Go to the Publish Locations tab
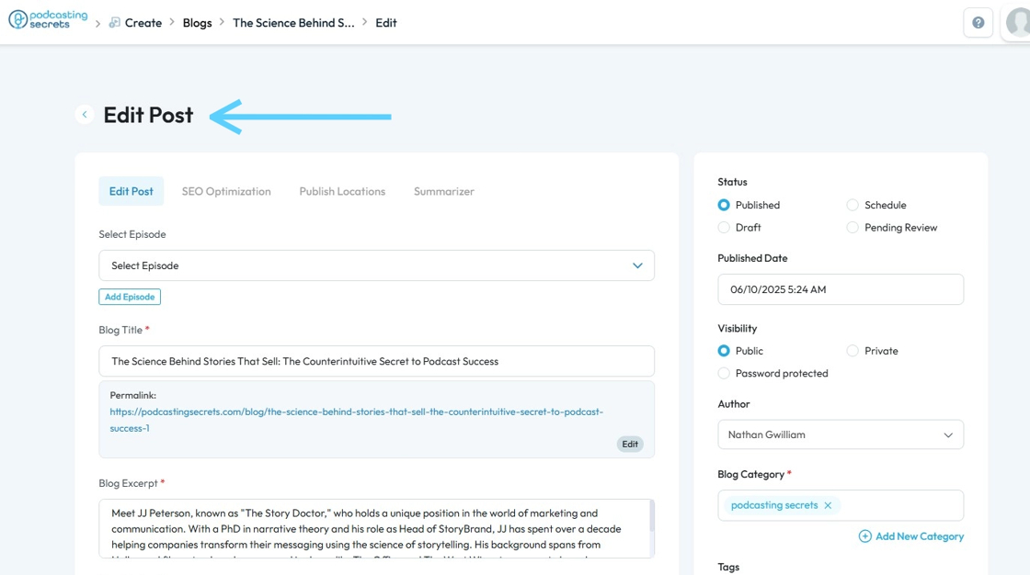This screenshot has height=575, width=1030. pyautogui.click(x=342, y=191)
